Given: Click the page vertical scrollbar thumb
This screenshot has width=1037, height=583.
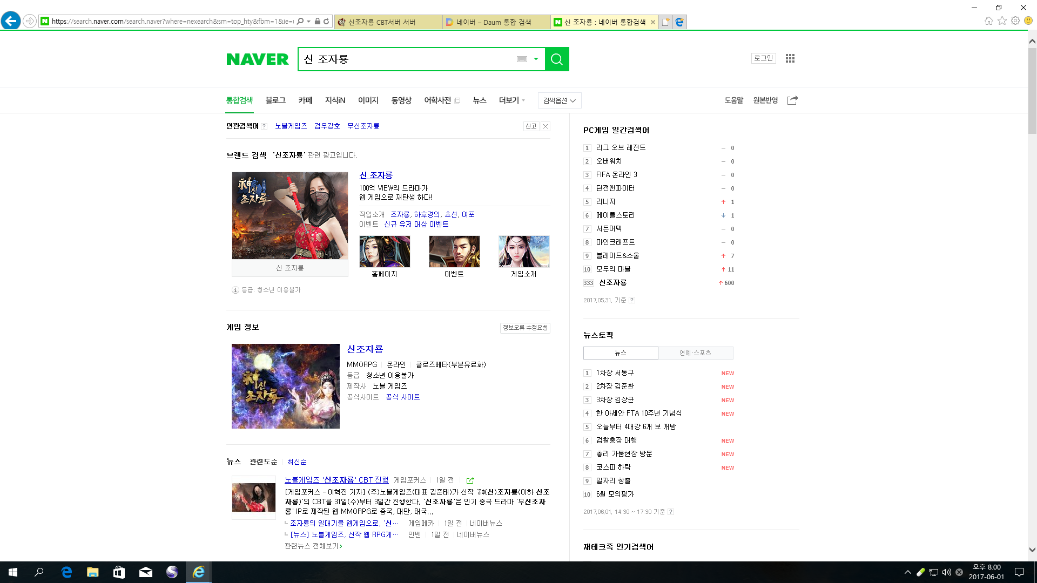Looking at the screenshot, I should pyautogui.click(x=1032, y=91).
